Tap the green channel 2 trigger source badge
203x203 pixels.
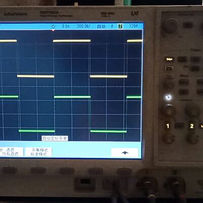tap(120, 26)
